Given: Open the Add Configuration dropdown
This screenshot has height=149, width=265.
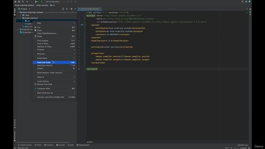Looking at the screenshot, I should pos(53,2).
